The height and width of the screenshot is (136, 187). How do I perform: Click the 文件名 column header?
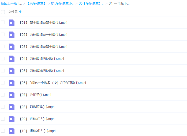(x=13, y=12)
